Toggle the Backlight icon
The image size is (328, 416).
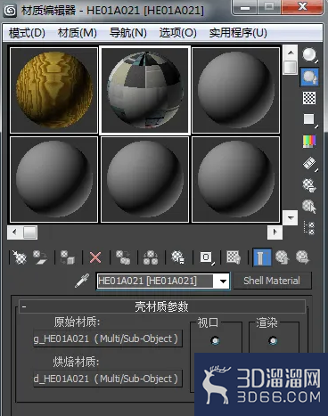coord(309,77)
